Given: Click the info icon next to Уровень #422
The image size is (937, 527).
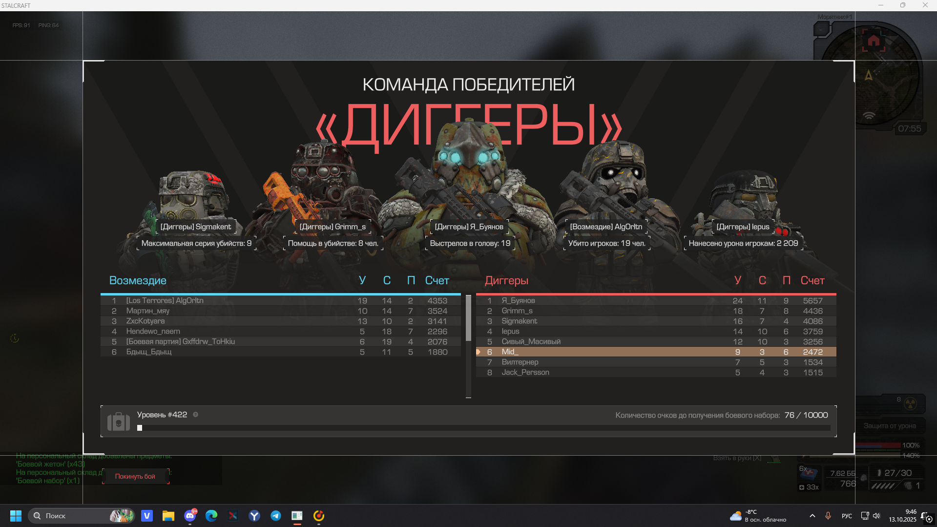Looking at the screenshot, I should [x=195, y=415].
